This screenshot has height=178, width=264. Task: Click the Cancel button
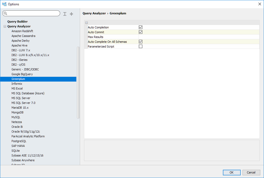(251, 172)
